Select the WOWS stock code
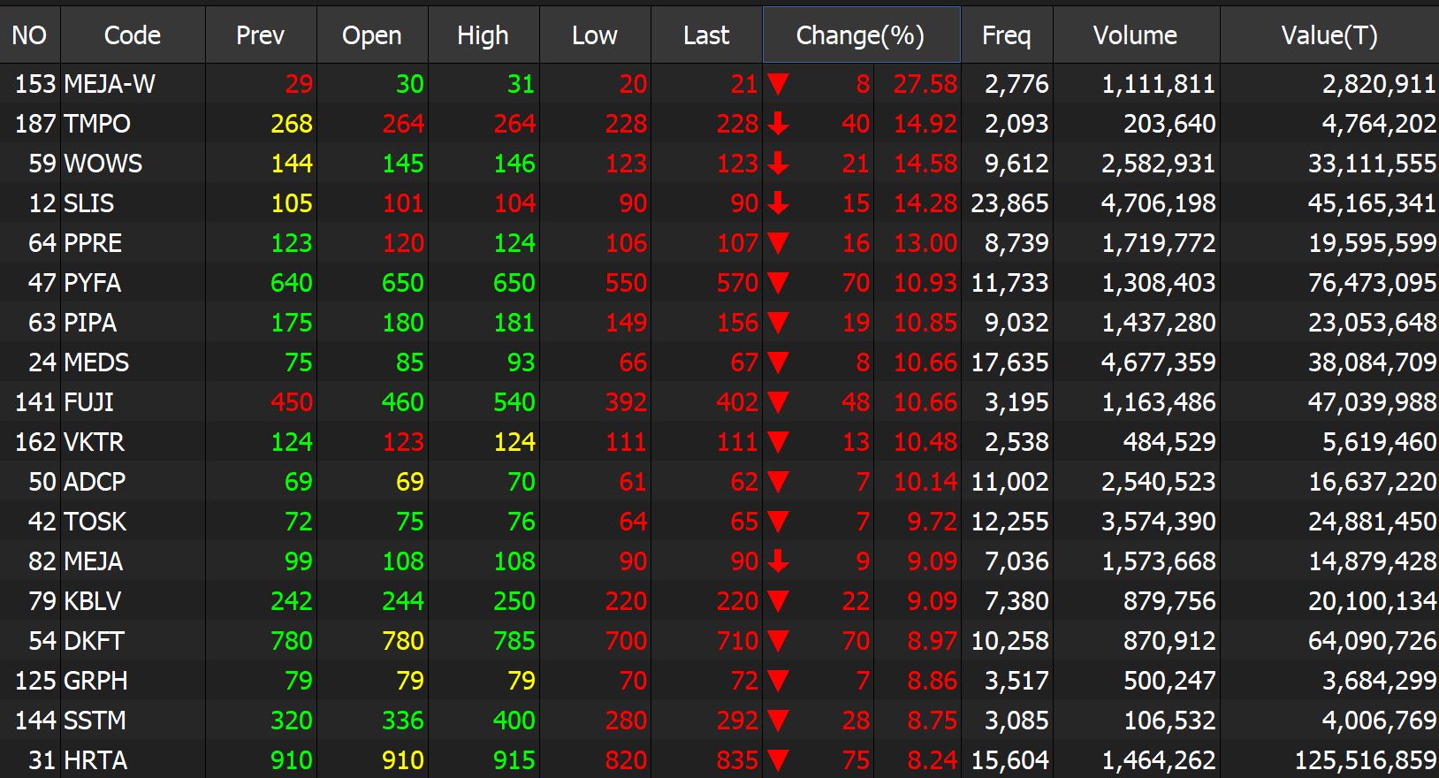The image size is (1439, 778). click(103, 164)
